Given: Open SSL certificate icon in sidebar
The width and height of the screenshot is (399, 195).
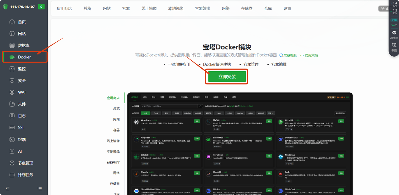Looking at the screenshot, I should 12,128.
